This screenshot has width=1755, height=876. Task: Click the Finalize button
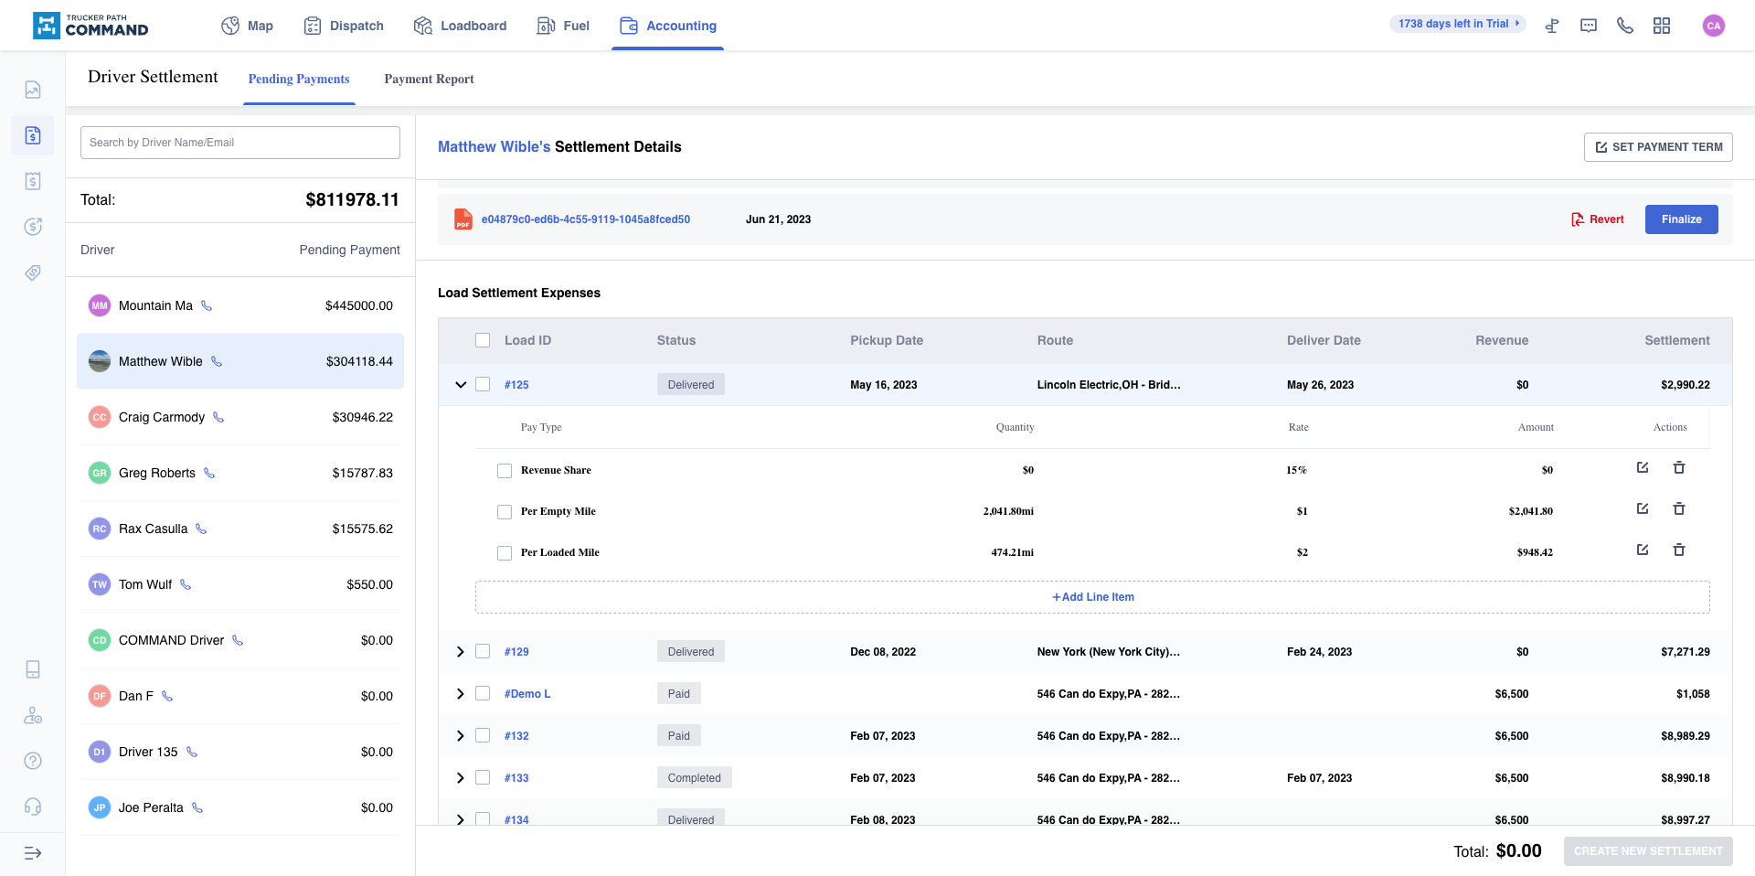[1681, 219]
